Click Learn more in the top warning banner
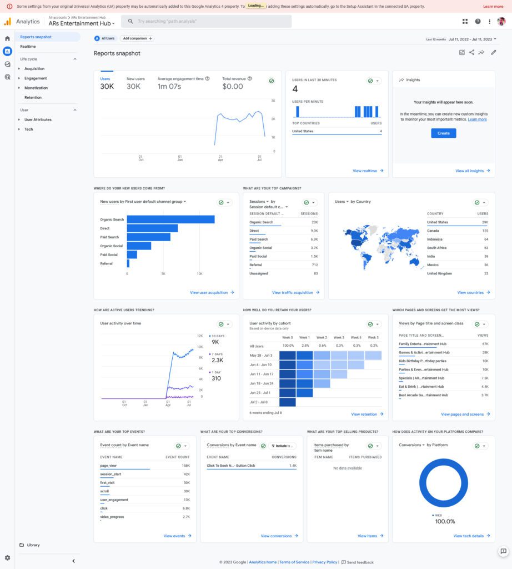The width and height of the screenshot is (512, 569). [x=493, y=7]
